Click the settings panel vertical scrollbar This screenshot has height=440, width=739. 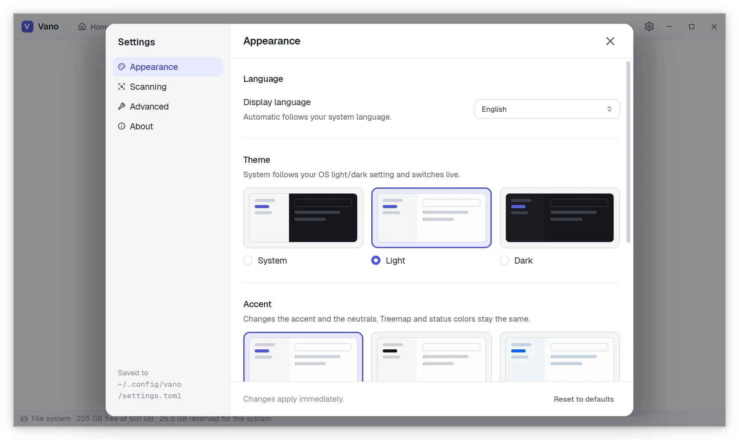[628, 152]
